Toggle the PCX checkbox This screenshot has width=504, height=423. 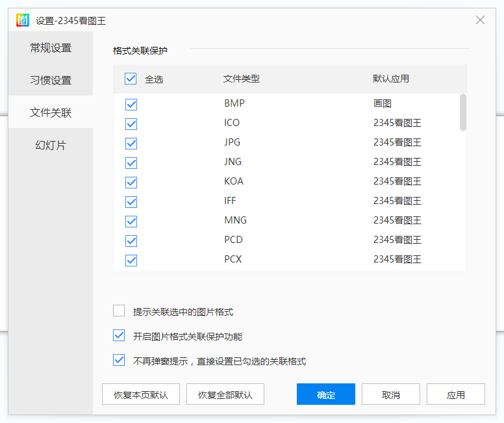click(x=131, y=261)
